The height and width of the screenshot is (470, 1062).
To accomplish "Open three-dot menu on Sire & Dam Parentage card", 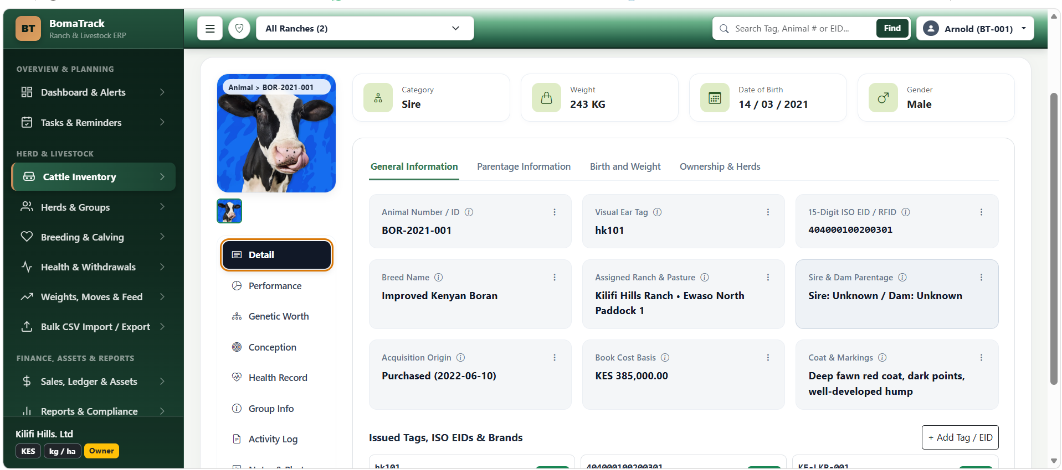I will [x=981, y=277].
